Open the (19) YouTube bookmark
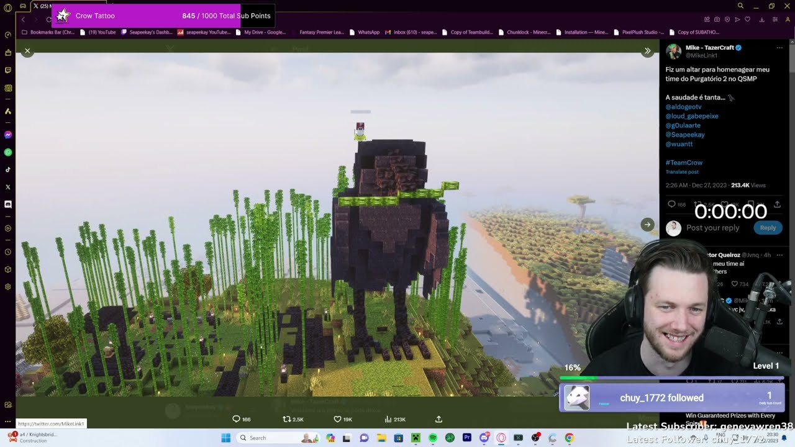 click(x=98, y=32)
